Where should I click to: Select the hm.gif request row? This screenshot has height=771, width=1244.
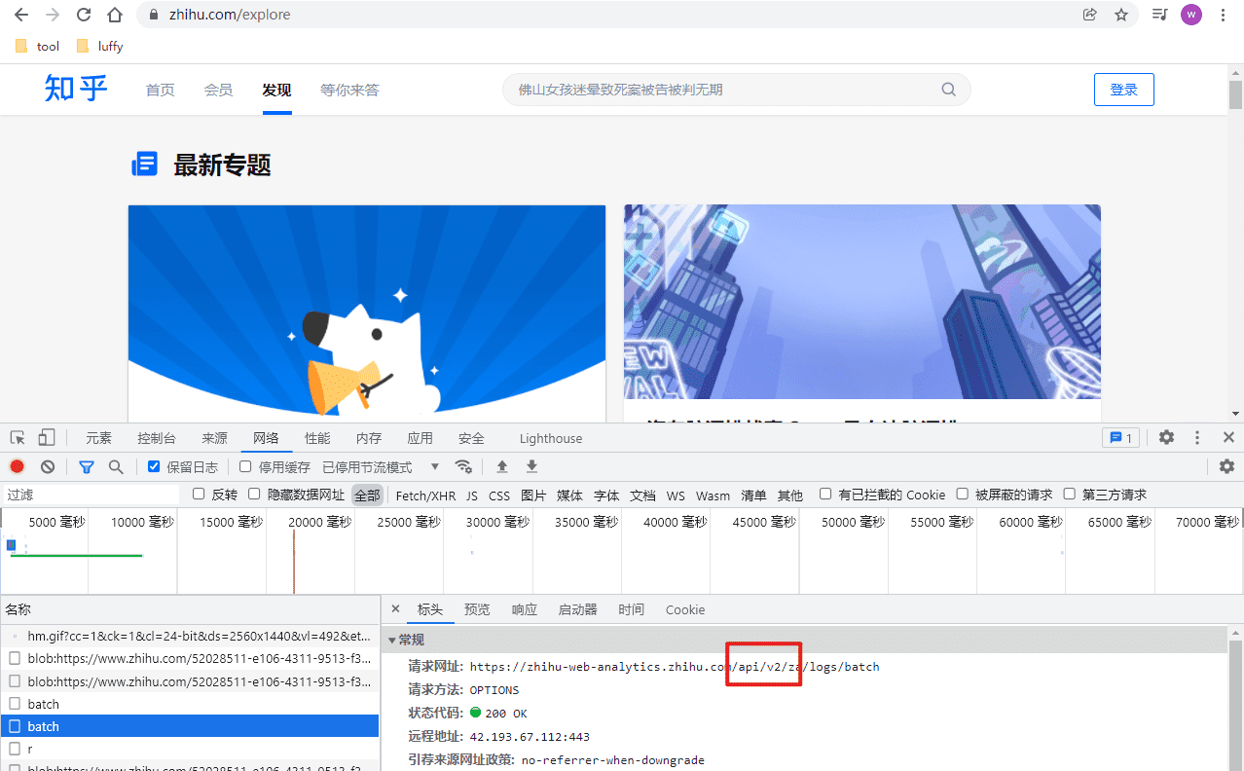coord(190,636)
